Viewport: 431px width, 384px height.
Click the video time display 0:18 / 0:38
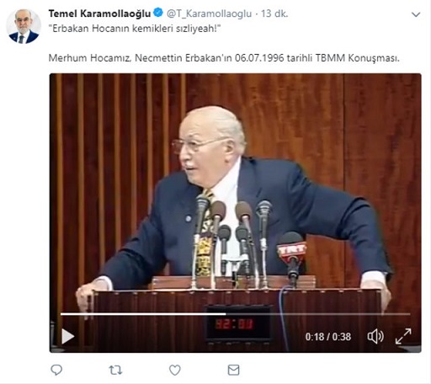coord(328,337)
